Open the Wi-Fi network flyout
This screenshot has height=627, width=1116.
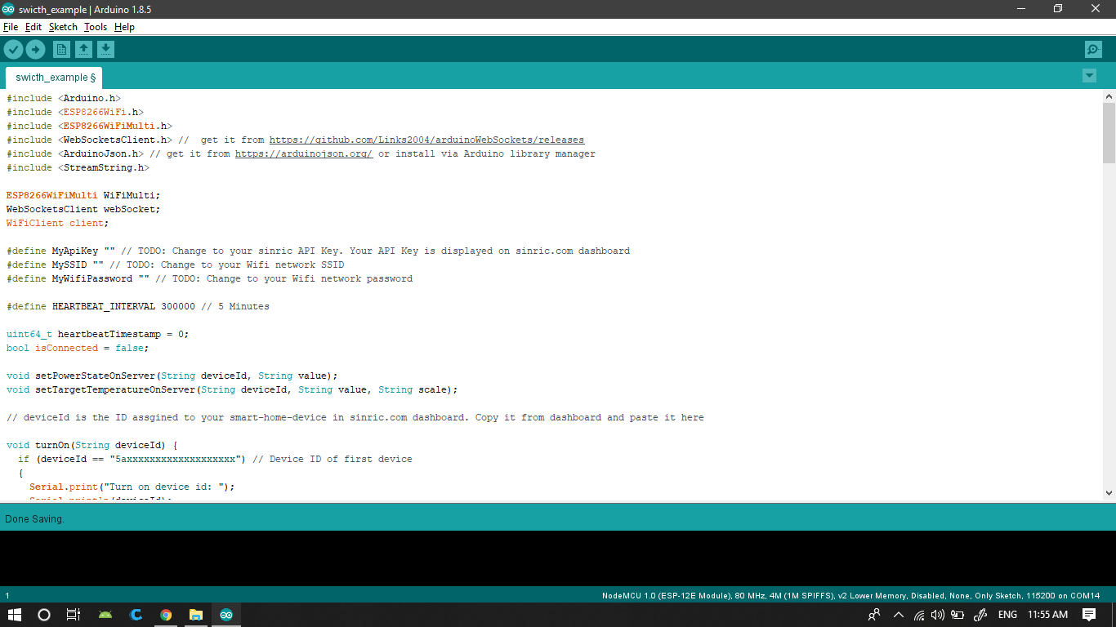(x=918, y=615)
